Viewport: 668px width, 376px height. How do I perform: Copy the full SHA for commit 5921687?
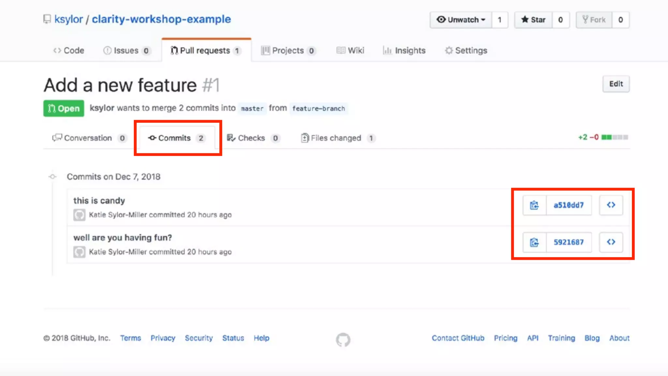[x=534, y=242]
